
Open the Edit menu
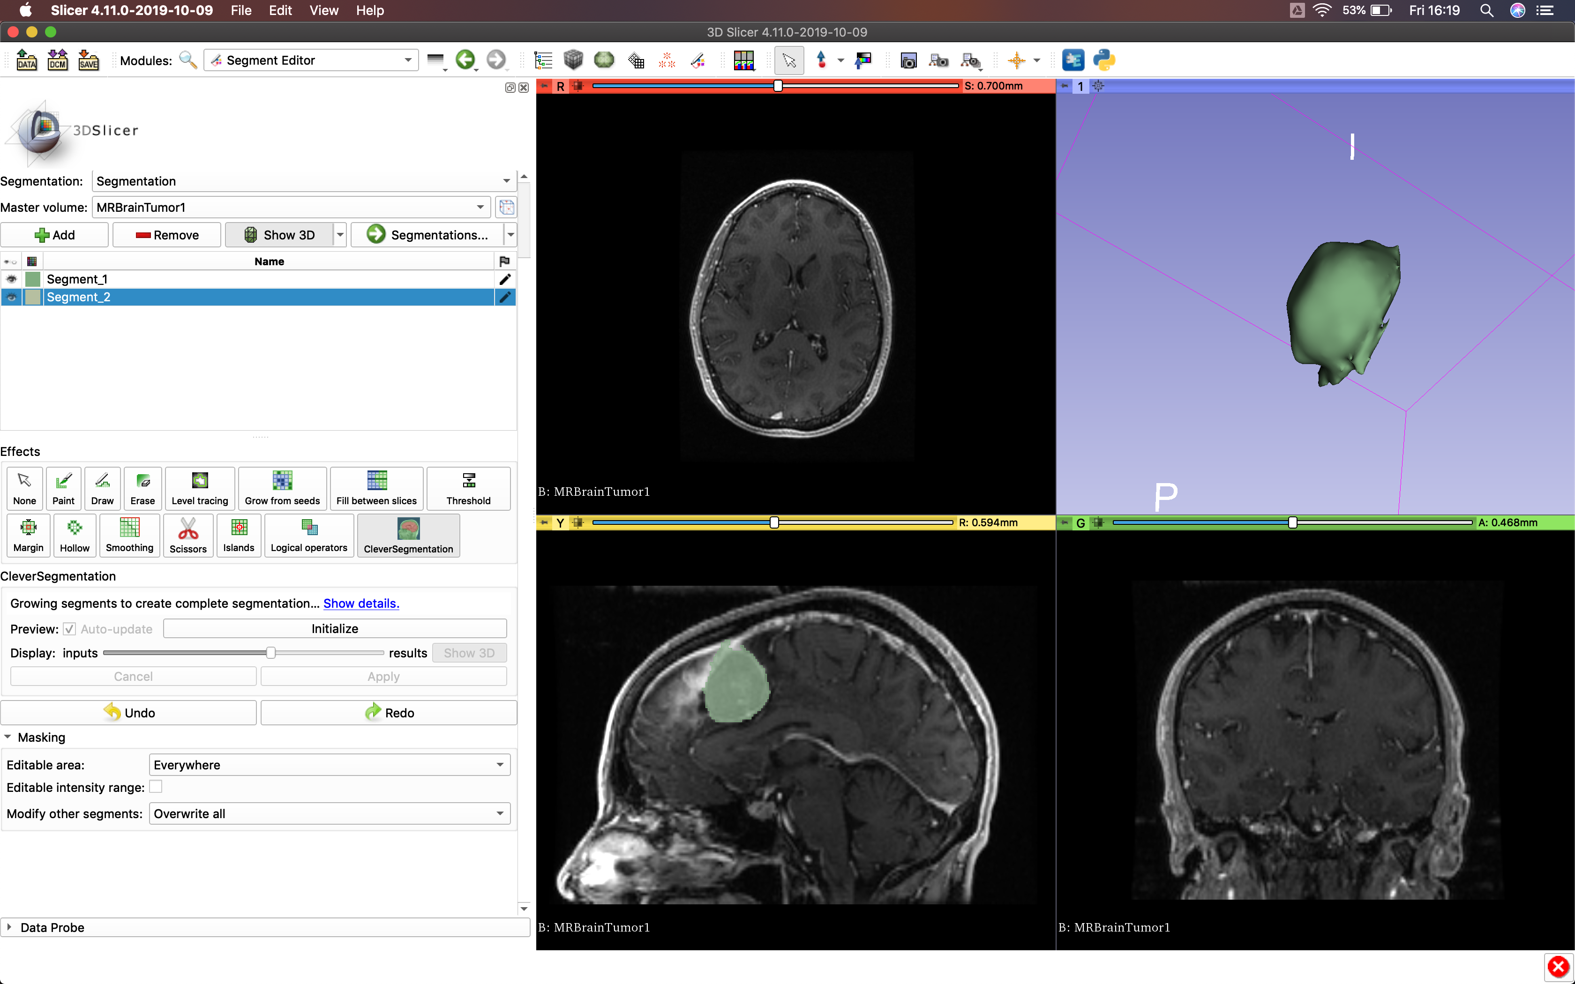point(279,10)
